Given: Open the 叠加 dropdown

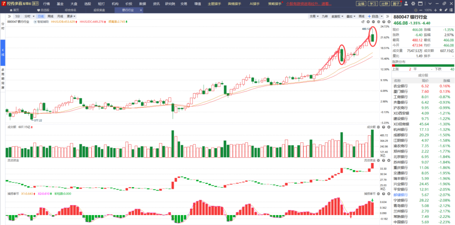Looking at the screenshot, I should point(351,16).
